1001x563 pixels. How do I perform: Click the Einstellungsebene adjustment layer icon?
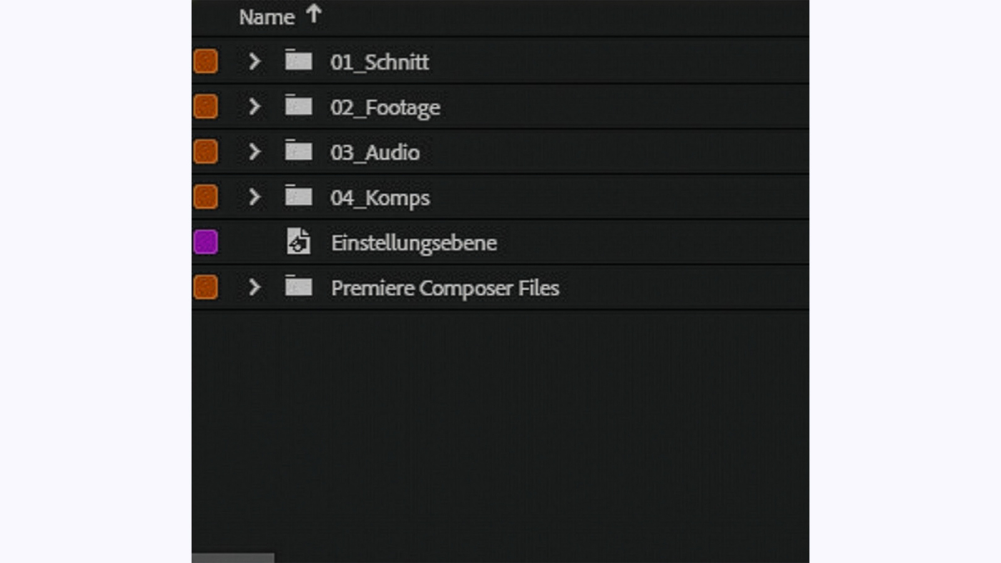pyautogui.click(x=298, y=241)
